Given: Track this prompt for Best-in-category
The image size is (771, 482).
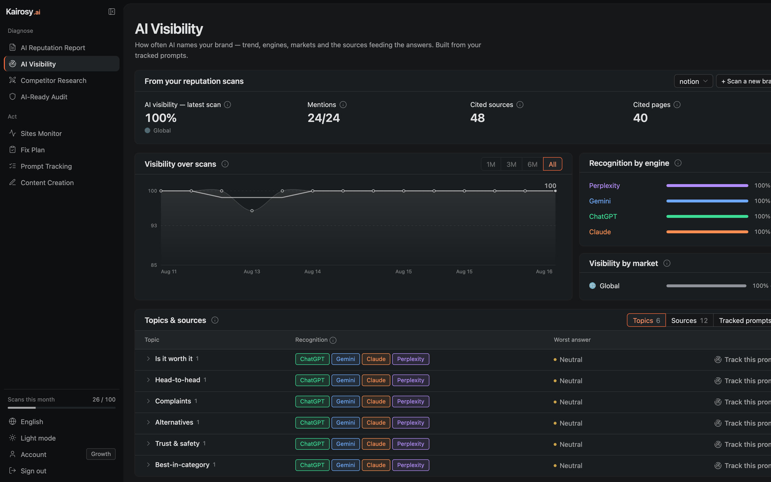Looking at the screenshot, I should (743, 466).
